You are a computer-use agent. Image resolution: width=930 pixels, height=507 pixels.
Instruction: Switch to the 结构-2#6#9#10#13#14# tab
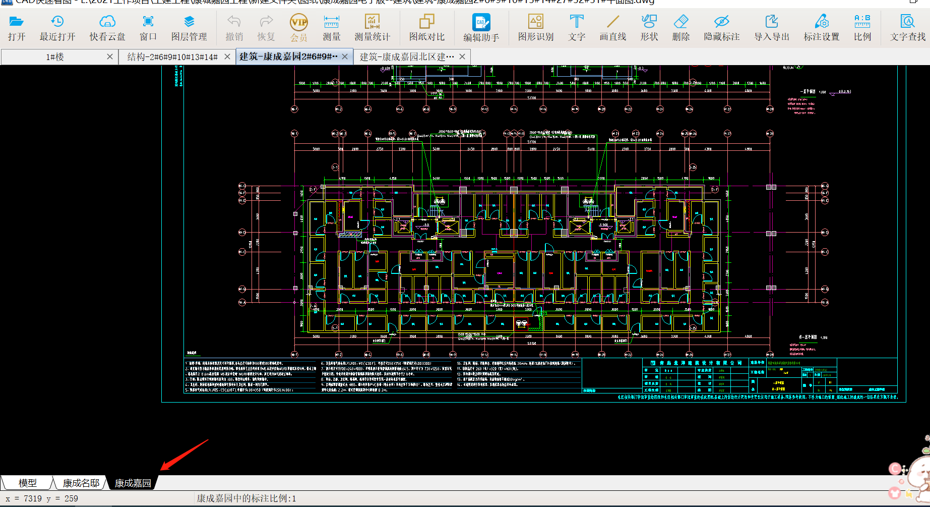point(172,57)
